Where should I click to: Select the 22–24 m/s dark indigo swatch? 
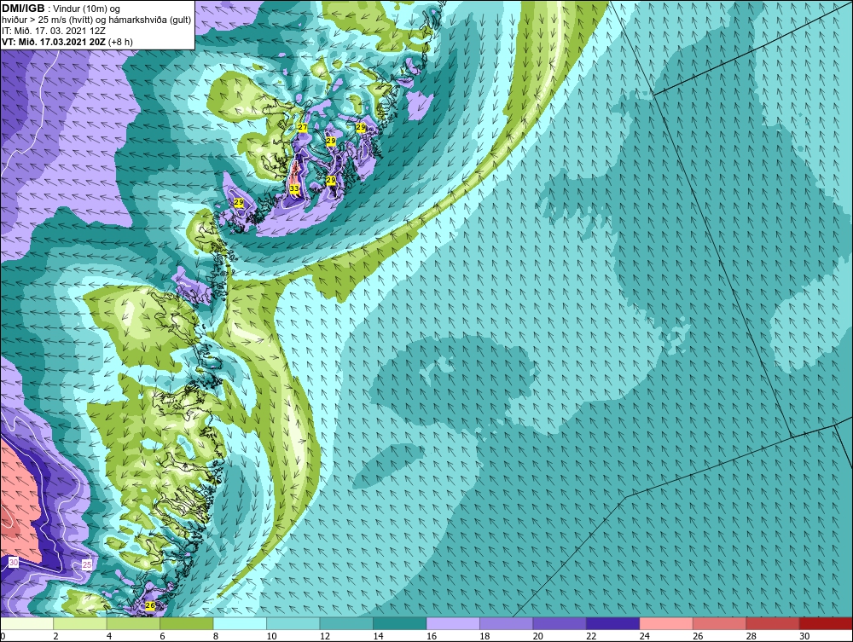[613, 623]
